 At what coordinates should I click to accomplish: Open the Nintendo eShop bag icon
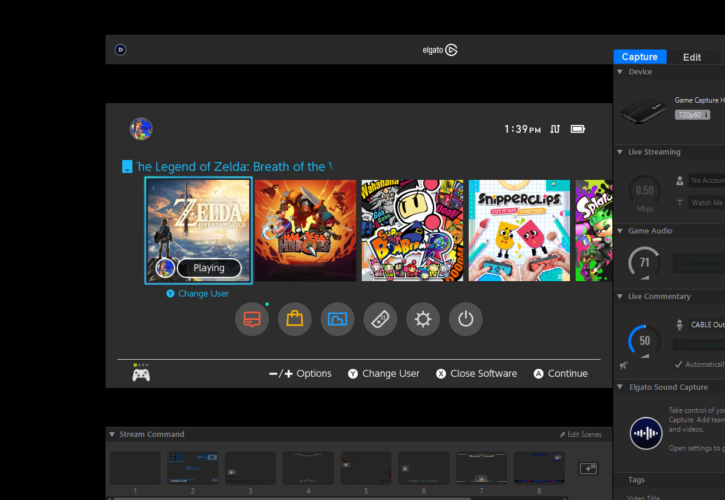[295, 320]
